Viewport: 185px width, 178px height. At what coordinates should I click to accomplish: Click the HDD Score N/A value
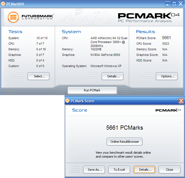point(165,60)
